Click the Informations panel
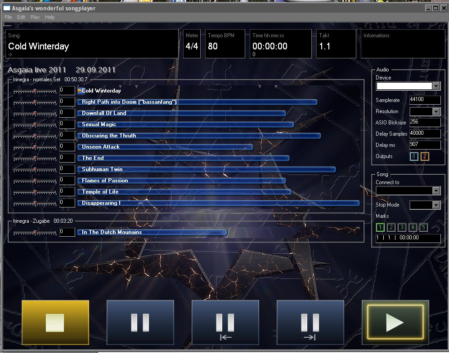 [x=403, y=44]
